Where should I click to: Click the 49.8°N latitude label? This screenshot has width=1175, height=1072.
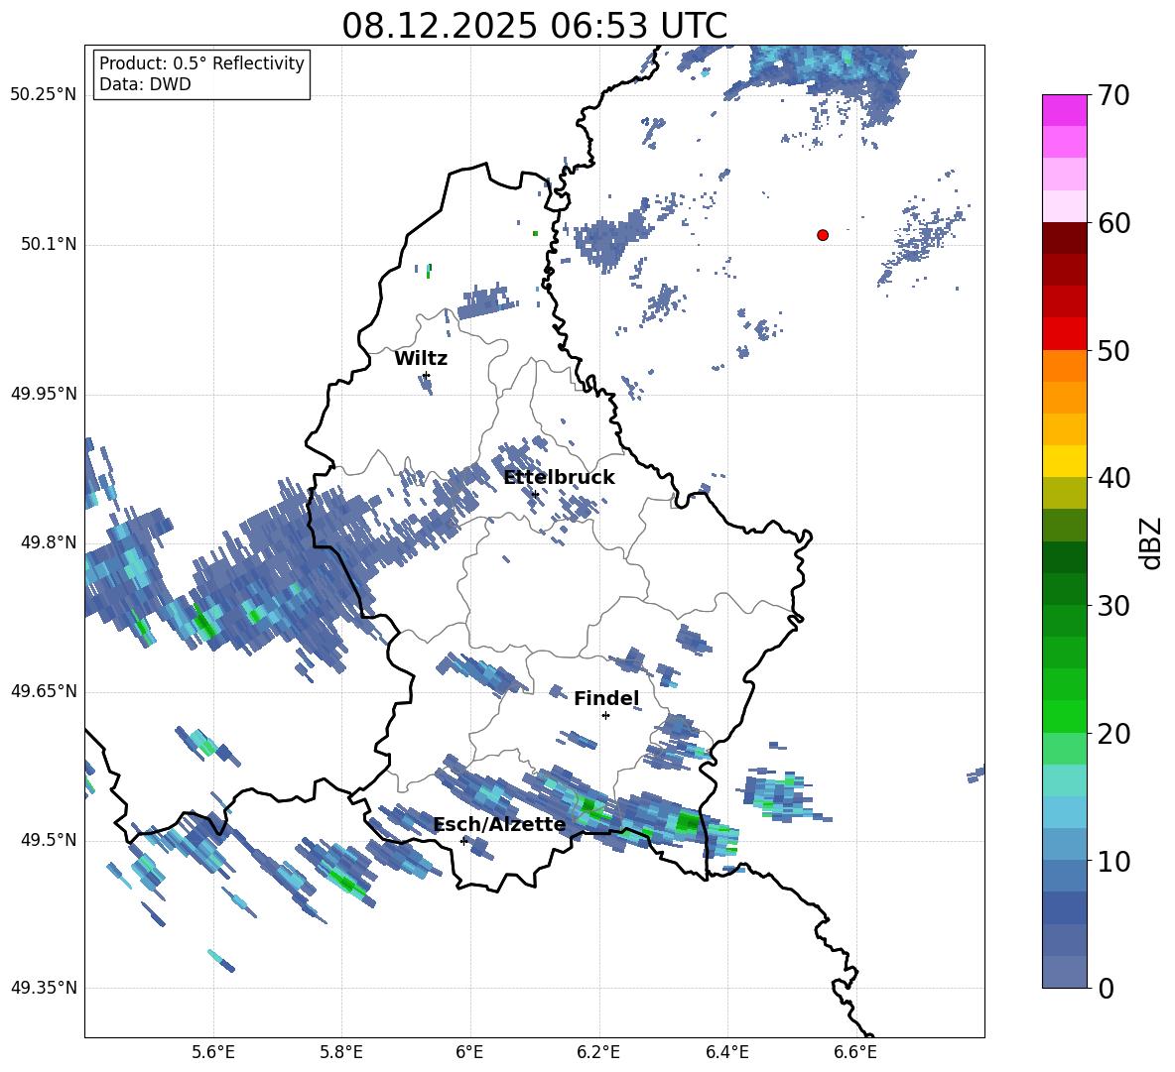[x=49, y=542]
